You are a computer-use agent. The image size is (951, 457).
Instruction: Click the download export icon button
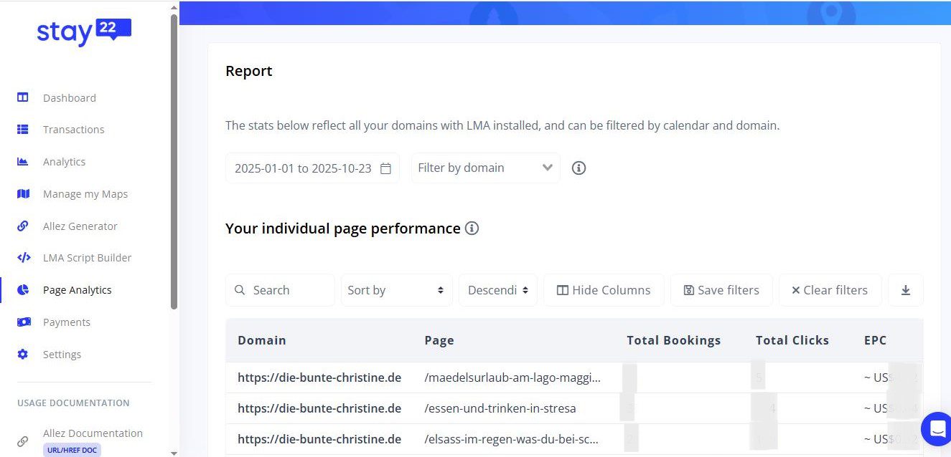pyautogui.click(x=905, y=290)
